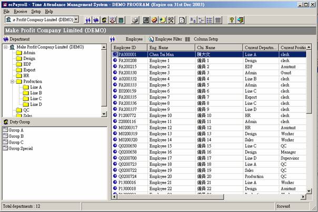Open the Department group-of-people toolbar icon
The height and width of the screenshot is (212, 318).
pyautogui.click(x=96, y=20)
